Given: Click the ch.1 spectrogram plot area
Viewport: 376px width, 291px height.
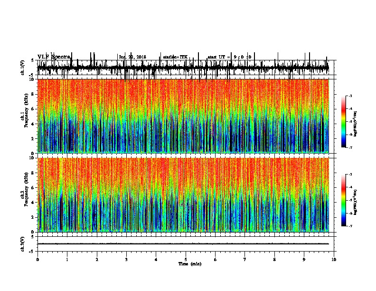Looking at the screenshot, I should 183,116.
